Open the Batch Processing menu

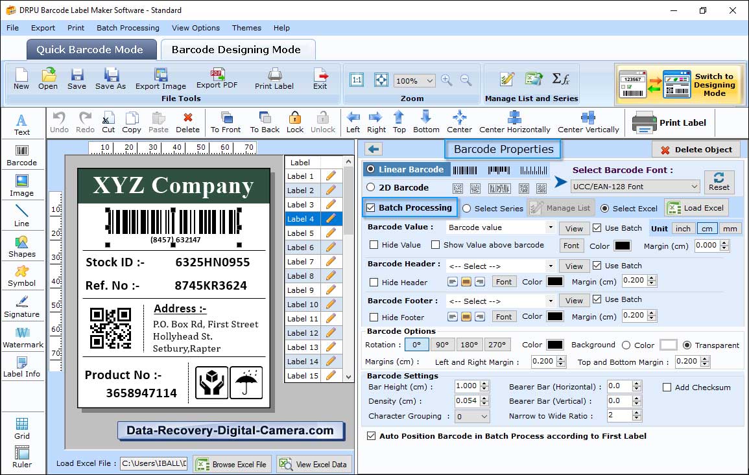[x=128, y=28]
